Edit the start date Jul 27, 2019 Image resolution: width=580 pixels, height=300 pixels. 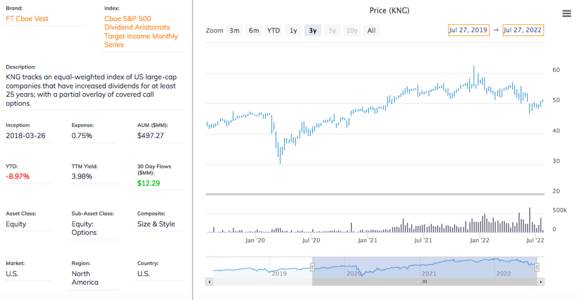coord(468,30)
